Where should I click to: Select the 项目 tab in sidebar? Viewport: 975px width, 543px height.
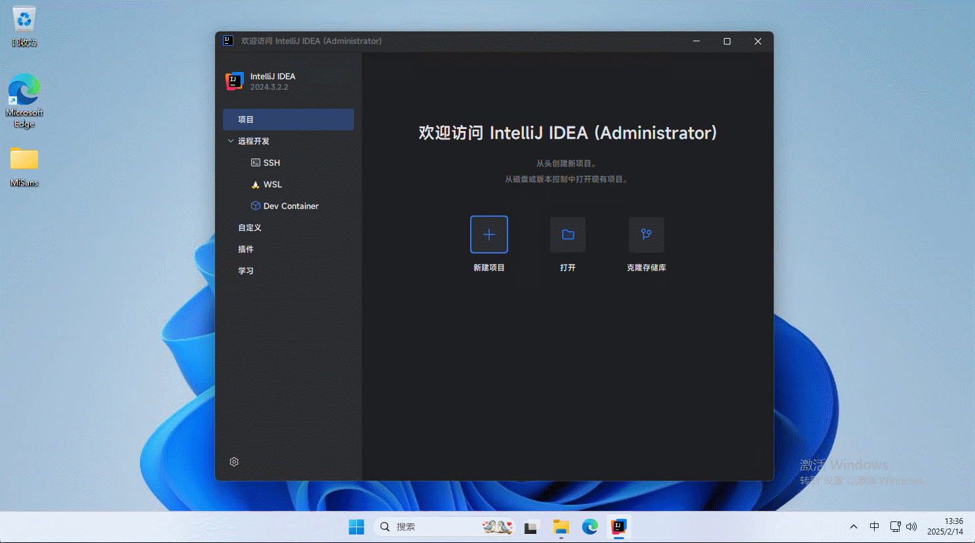[x=289, y=119]
